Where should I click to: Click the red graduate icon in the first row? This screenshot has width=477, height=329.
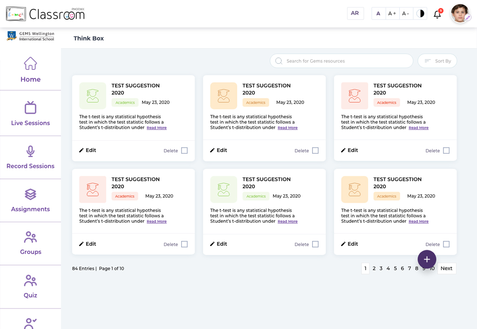(x=354, y=96)
